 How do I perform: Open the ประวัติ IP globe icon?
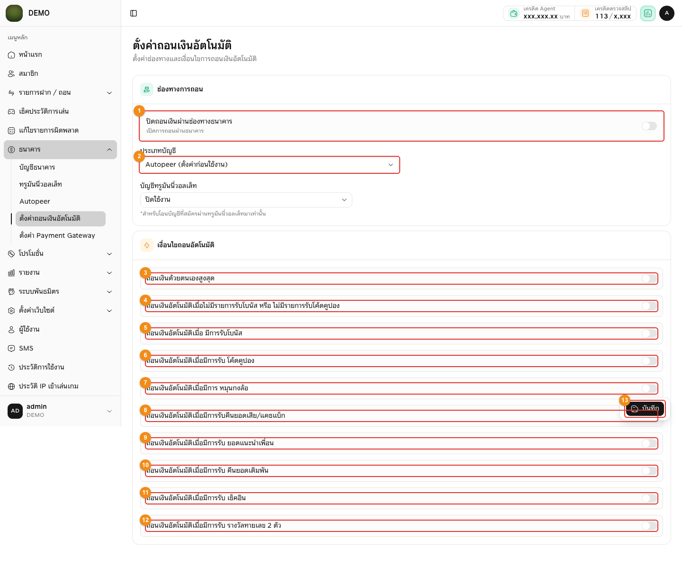pos(11,387)
